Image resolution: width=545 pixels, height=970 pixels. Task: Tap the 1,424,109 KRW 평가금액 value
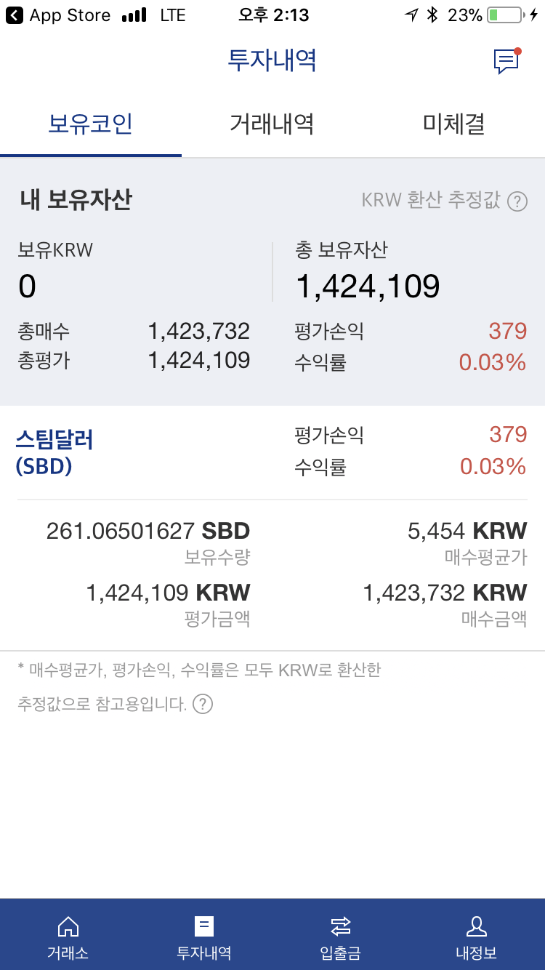click(168, 593)
